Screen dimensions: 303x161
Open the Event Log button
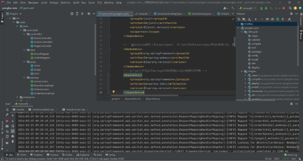coord(290,155)
